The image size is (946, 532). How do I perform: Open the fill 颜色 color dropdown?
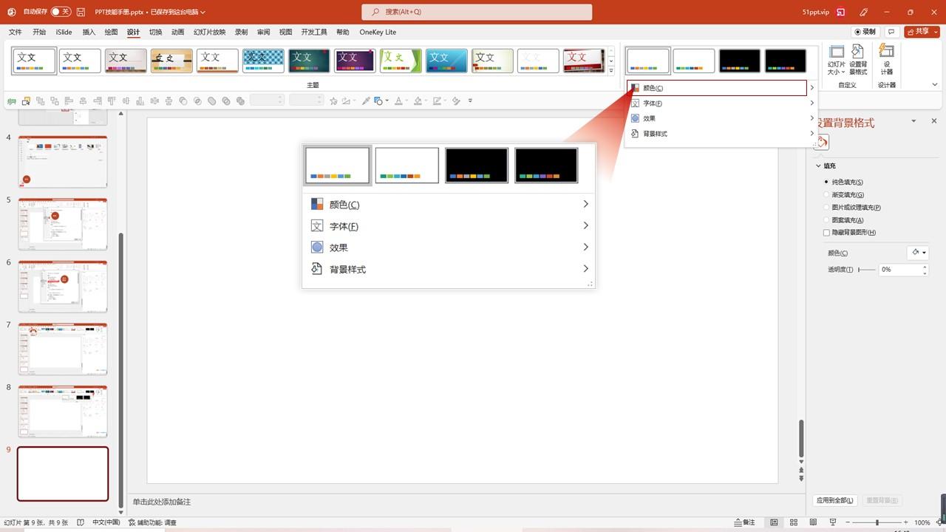[x=918, y=253]
